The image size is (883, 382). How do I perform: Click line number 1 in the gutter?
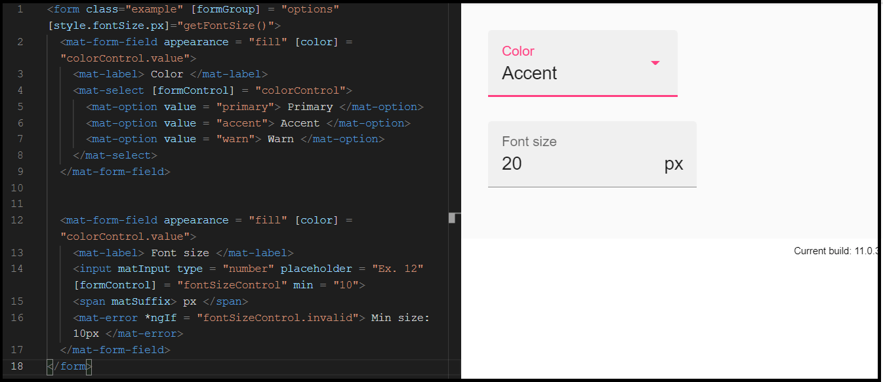20,10
